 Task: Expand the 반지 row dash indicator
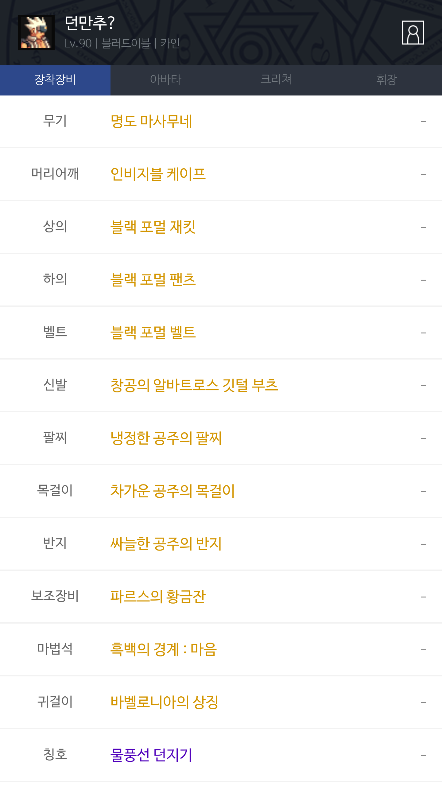pos(424,544)
